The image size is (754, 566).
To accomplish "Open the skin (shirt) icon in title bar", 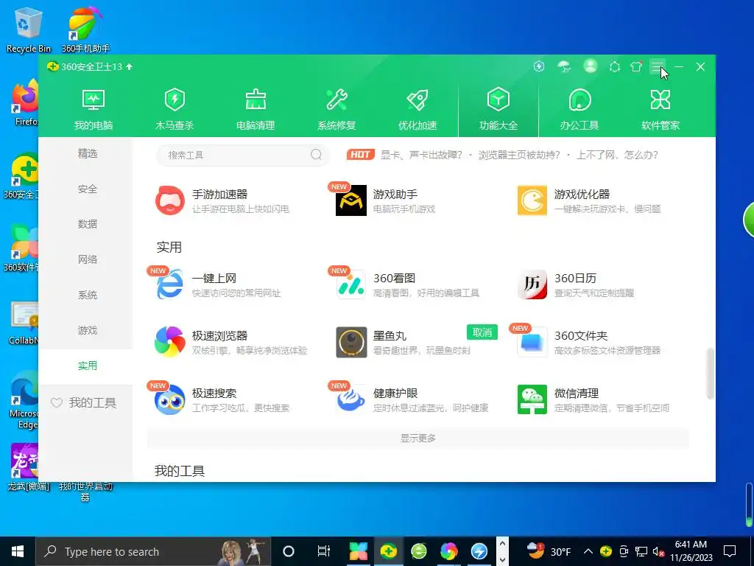I will click(636, 66).
